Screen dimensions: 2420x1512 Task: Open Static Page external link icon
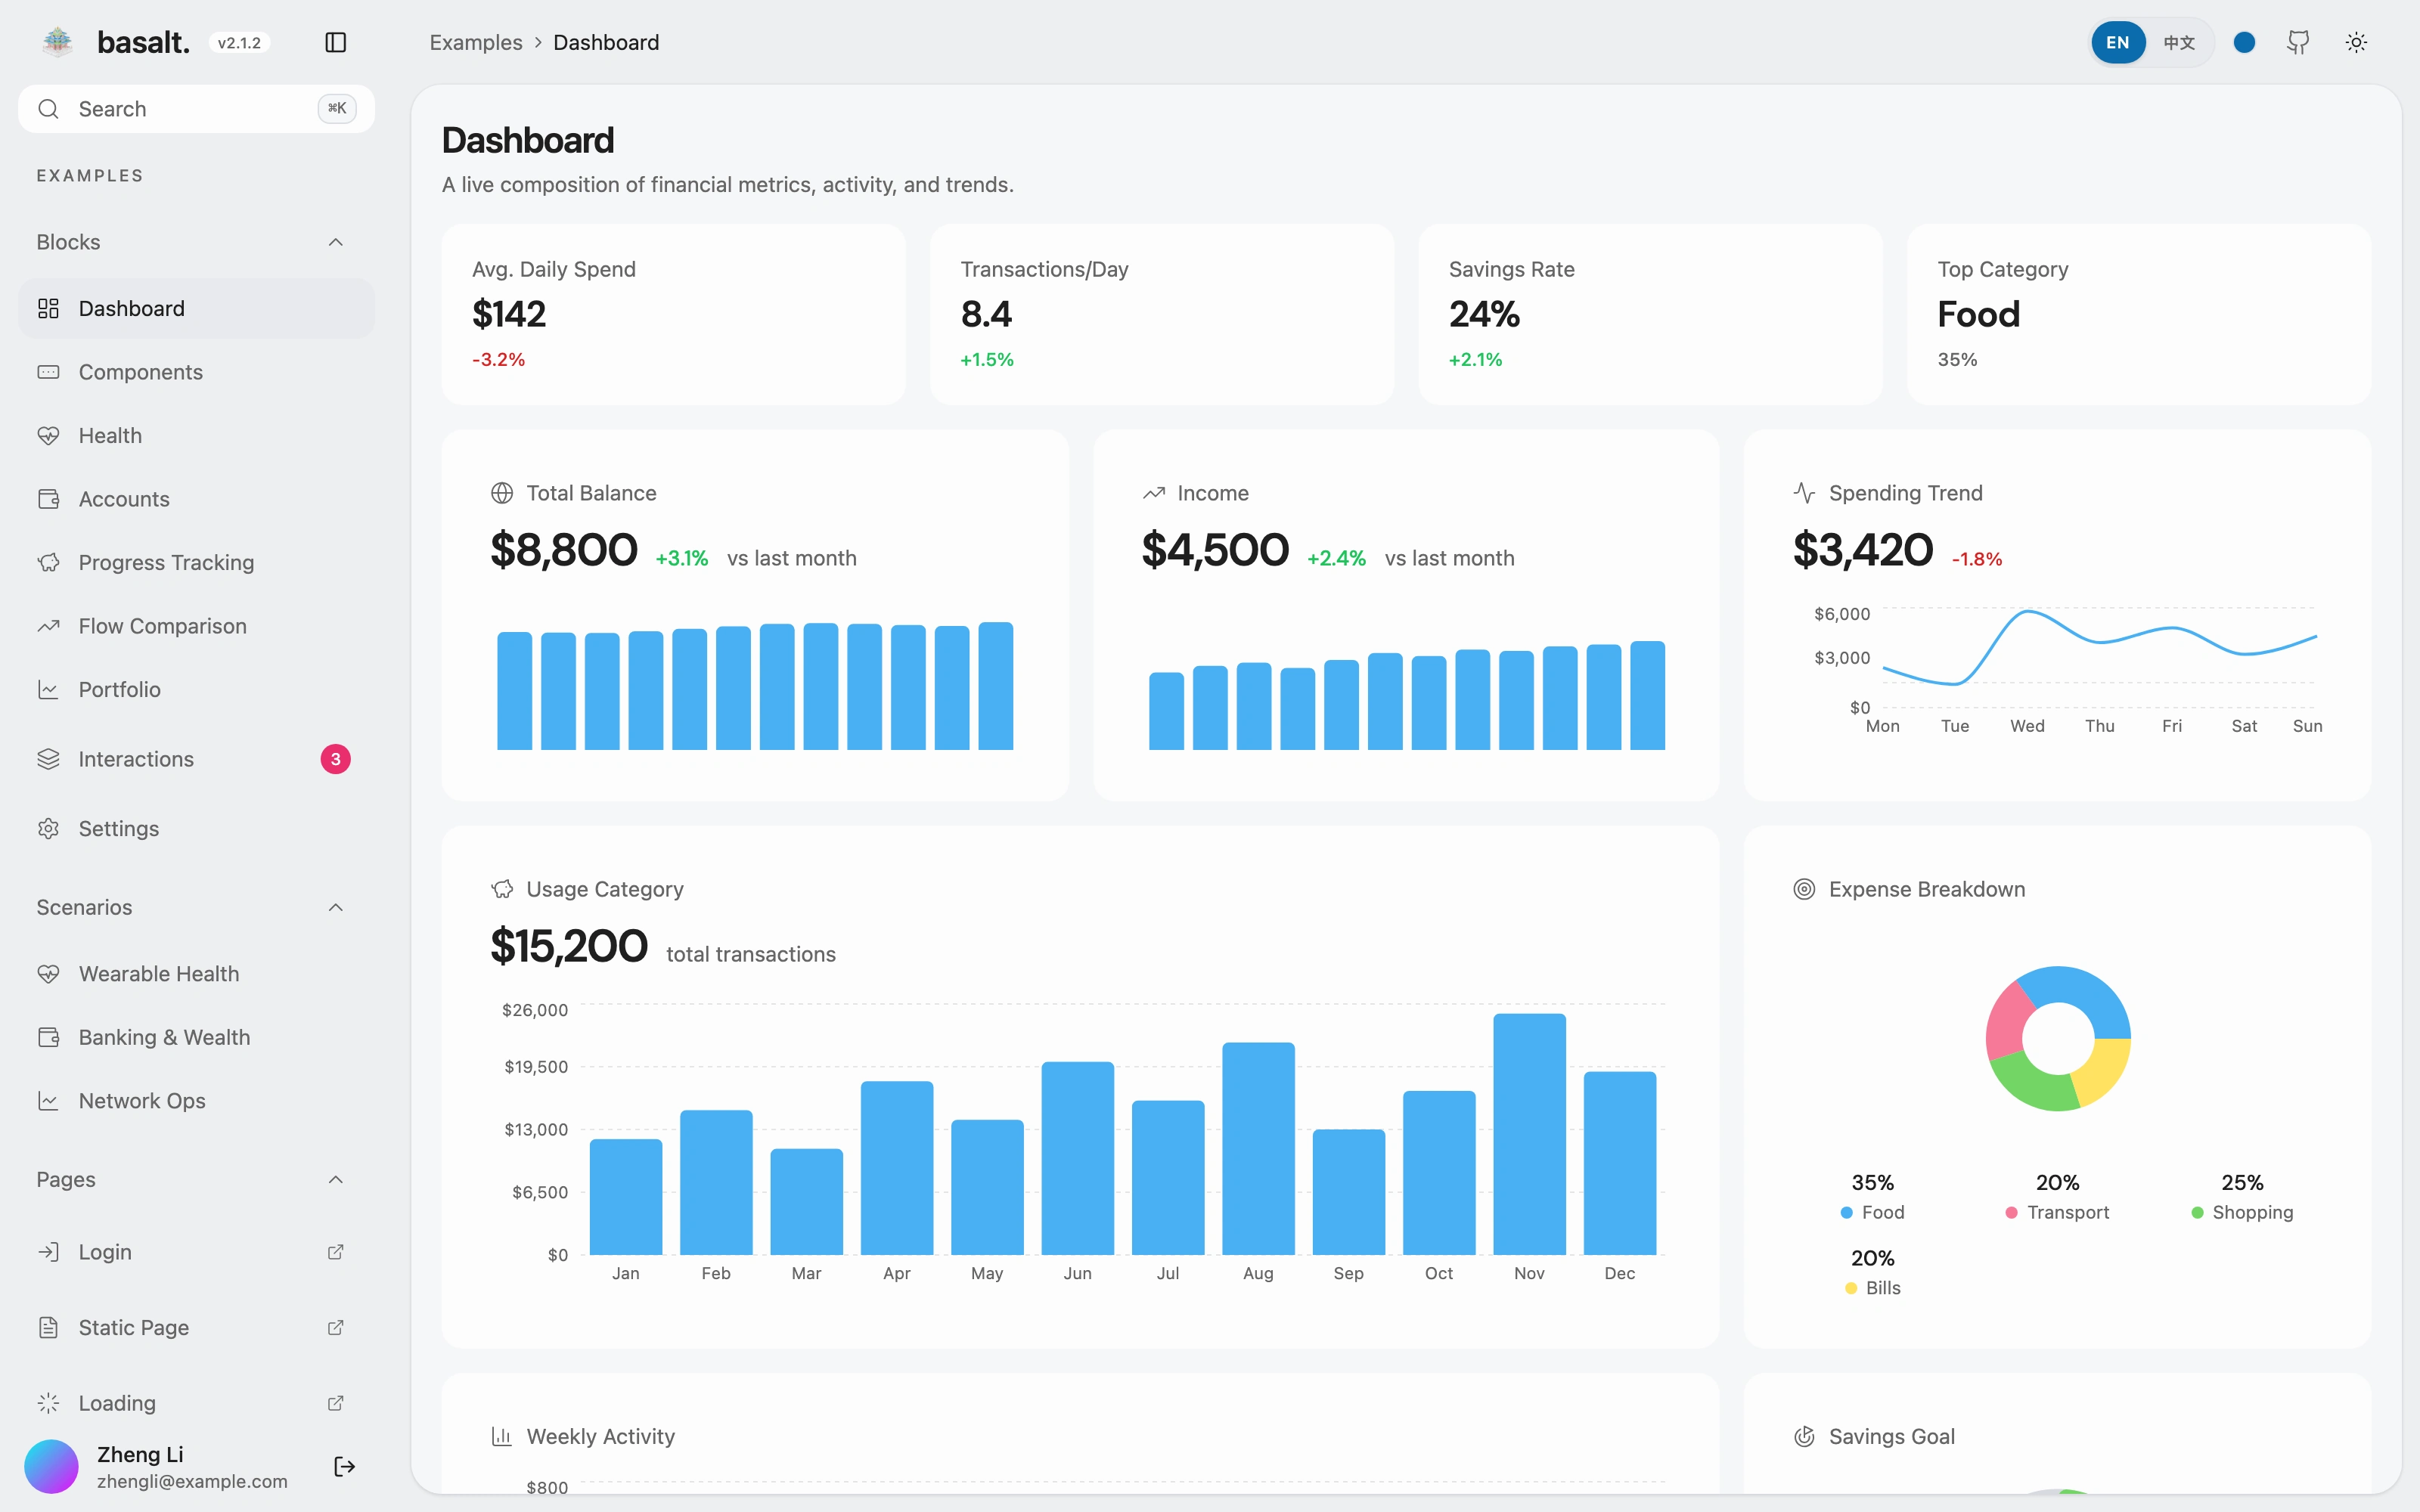[335, 1327]
